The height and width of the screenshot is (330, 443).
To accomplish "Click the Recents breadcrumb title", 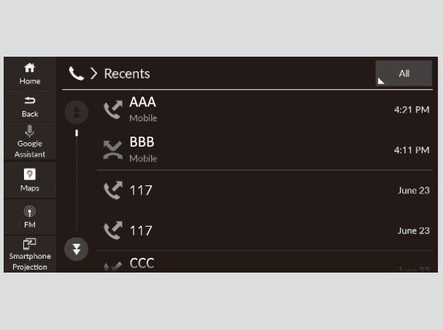I will coord(127,73).
